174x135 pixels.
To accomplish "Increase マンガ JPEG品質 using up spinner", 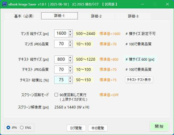I will [x=70, y=42].
